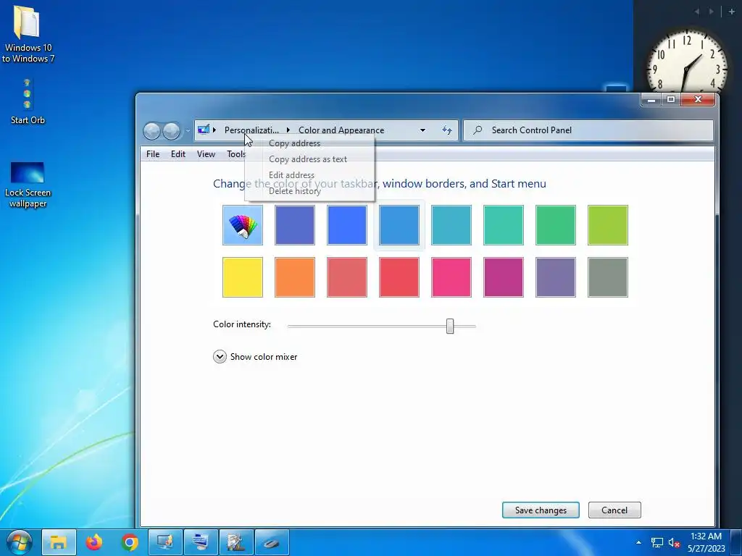Focus the Search Control Panel field
This screenshot has width=742, height=556.
pos(588,130)
